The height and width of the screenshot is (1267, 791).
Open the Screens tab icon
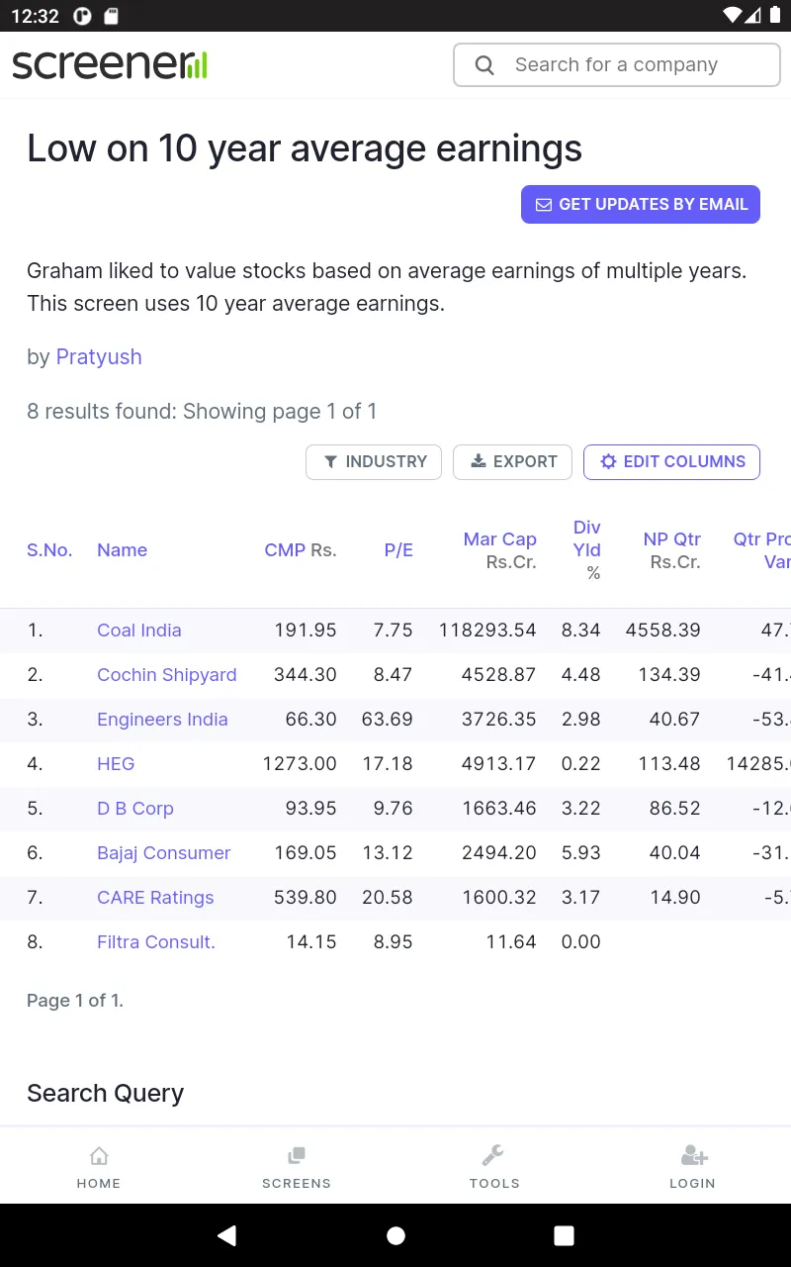click(x=297, y=1155)
